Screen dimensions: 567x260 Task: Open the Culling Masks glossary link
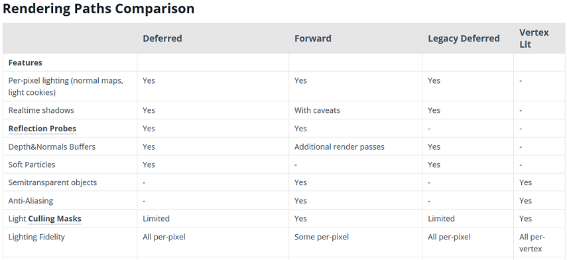[x=54, y=219]
